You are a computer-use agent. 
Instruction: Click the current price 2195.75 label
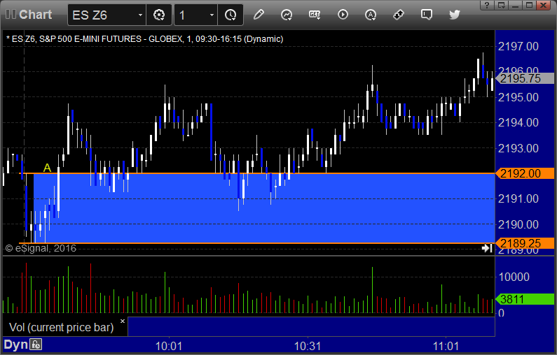pyautogui.click(x=524, y=78)
